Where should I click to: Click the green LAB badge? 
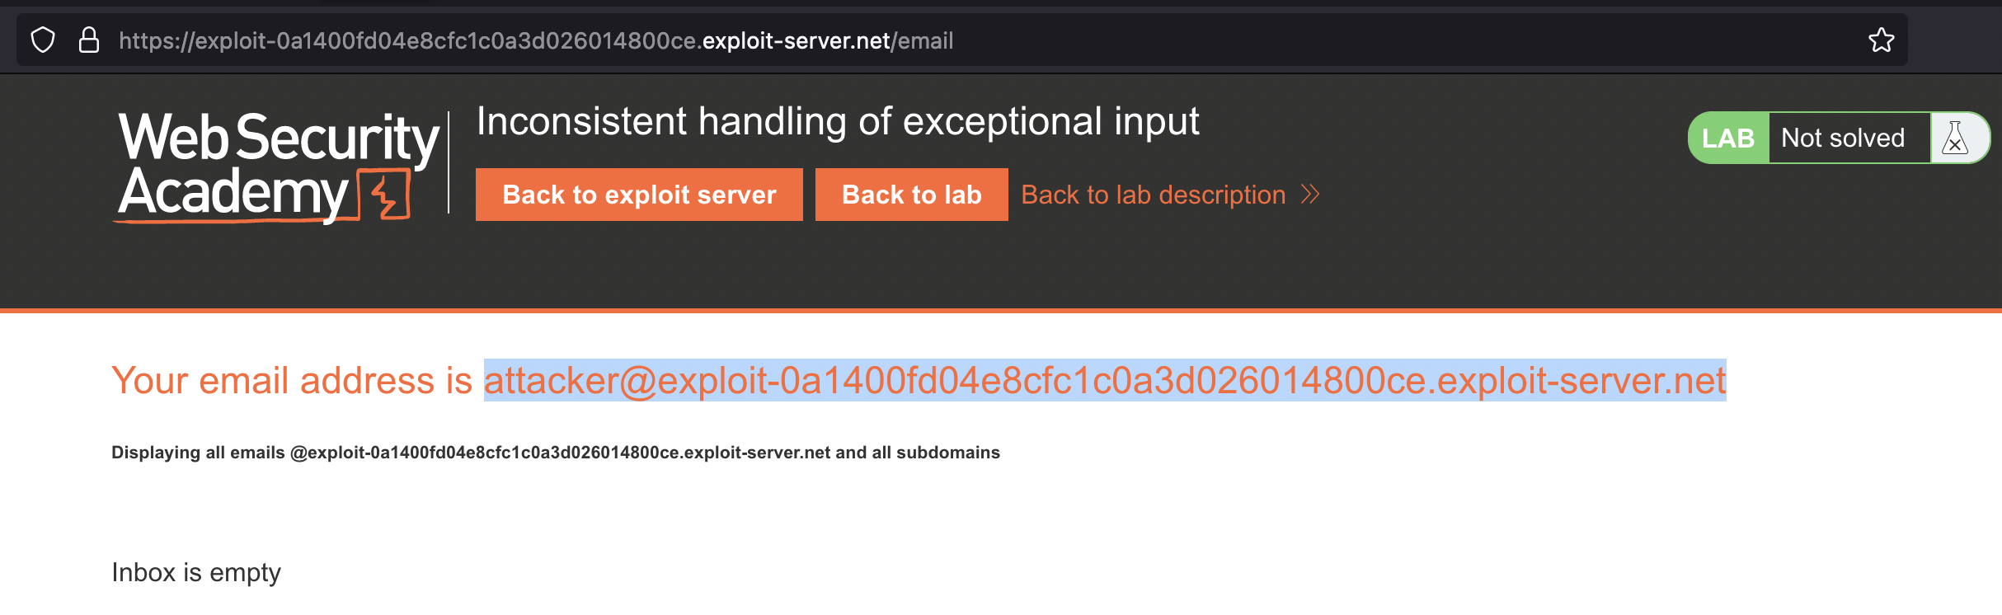point(1727,138)
